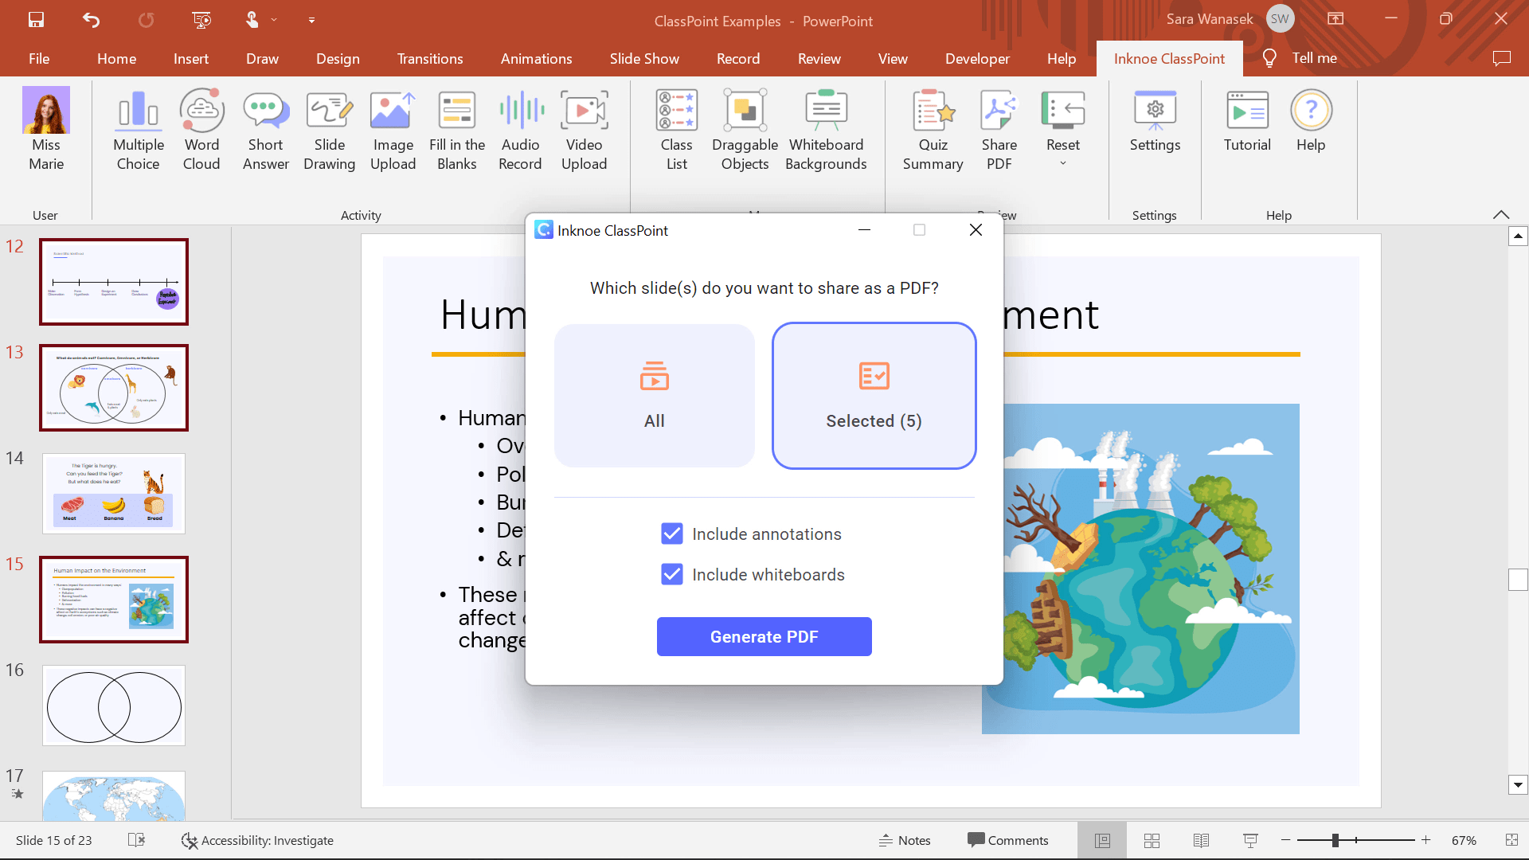Click the Generate PDF button
Viewport: 1529px width, 860px height.
pyautogui.click(x=764, y=635)
